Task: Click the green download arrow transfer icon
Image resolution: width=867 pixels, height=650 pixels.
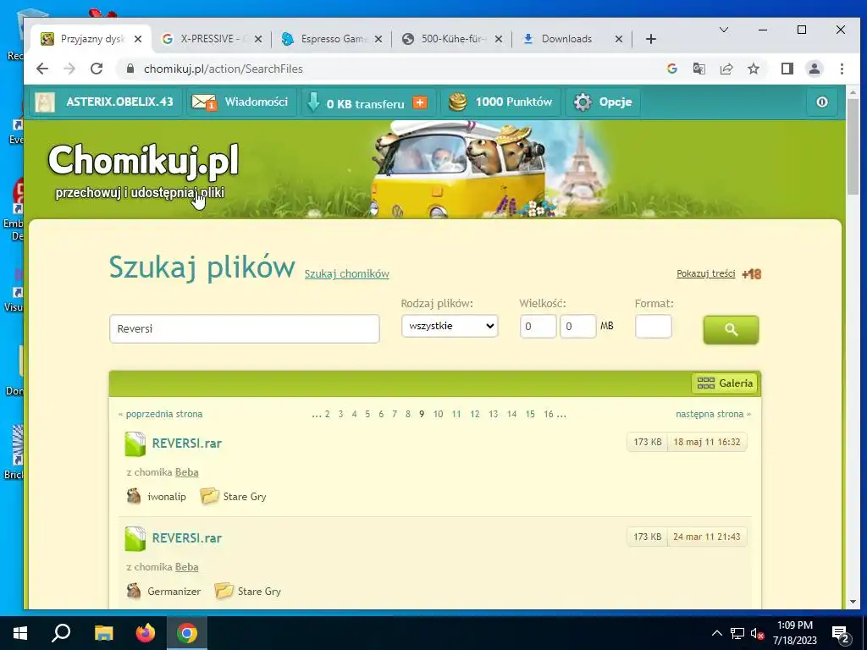Action: pyautogui.click(x=313, y=102)
